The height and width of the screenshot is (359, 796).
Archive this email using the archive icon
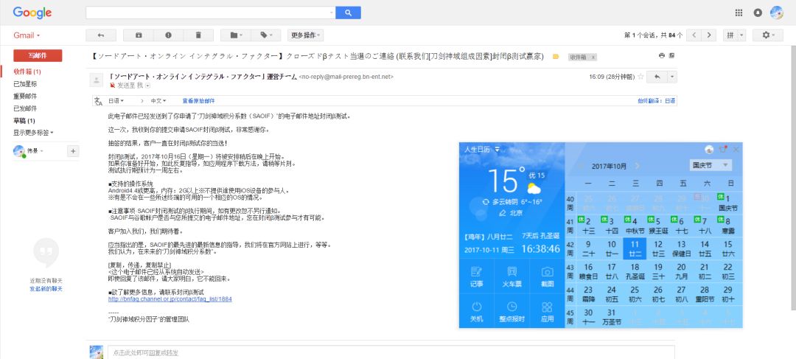138,35
